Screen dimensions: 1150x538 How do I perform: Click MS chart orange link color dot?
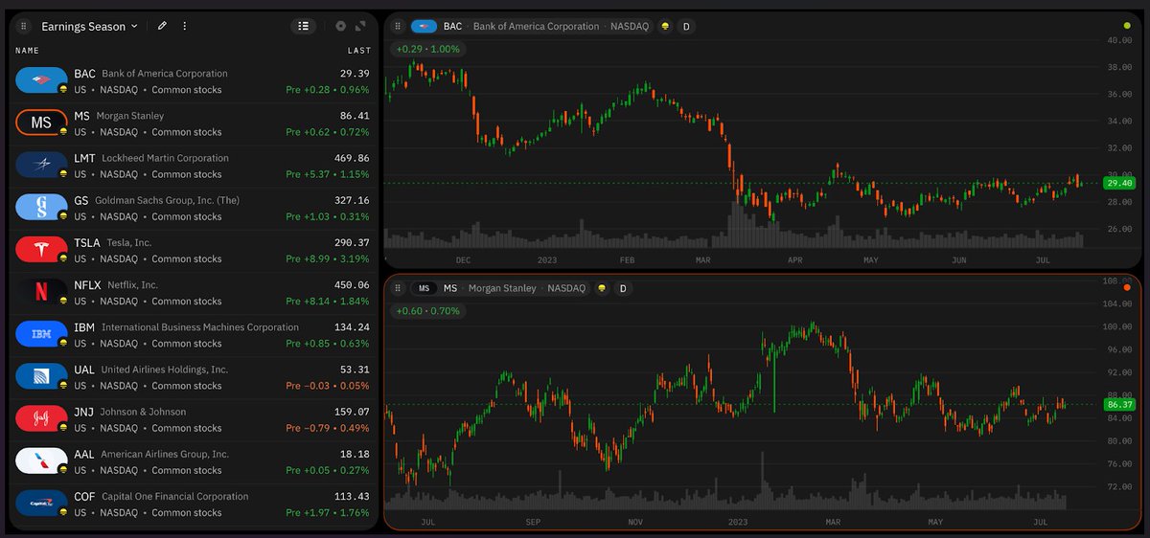[x=1126, y=287]
